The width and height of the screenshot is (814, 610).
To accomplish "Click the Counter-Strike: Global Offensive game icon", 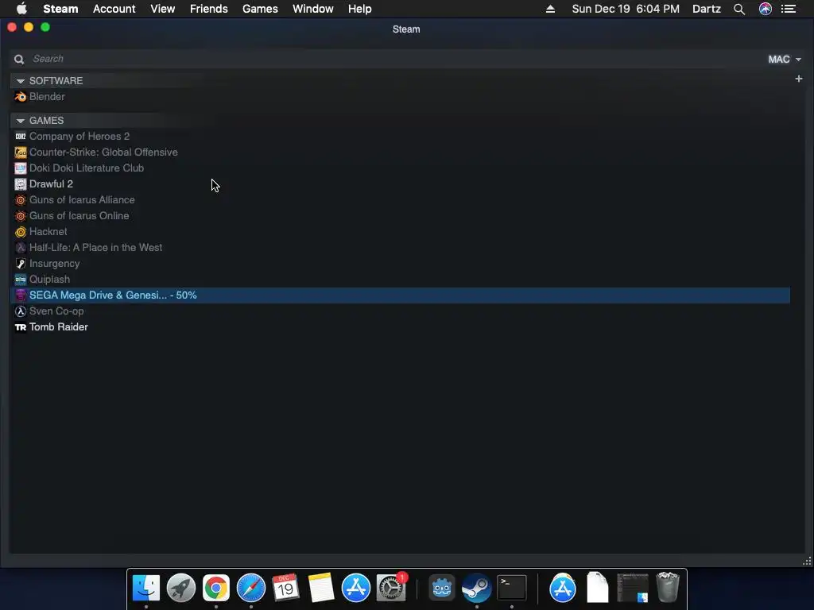I will pyautogui.click(x=20, y=152).
